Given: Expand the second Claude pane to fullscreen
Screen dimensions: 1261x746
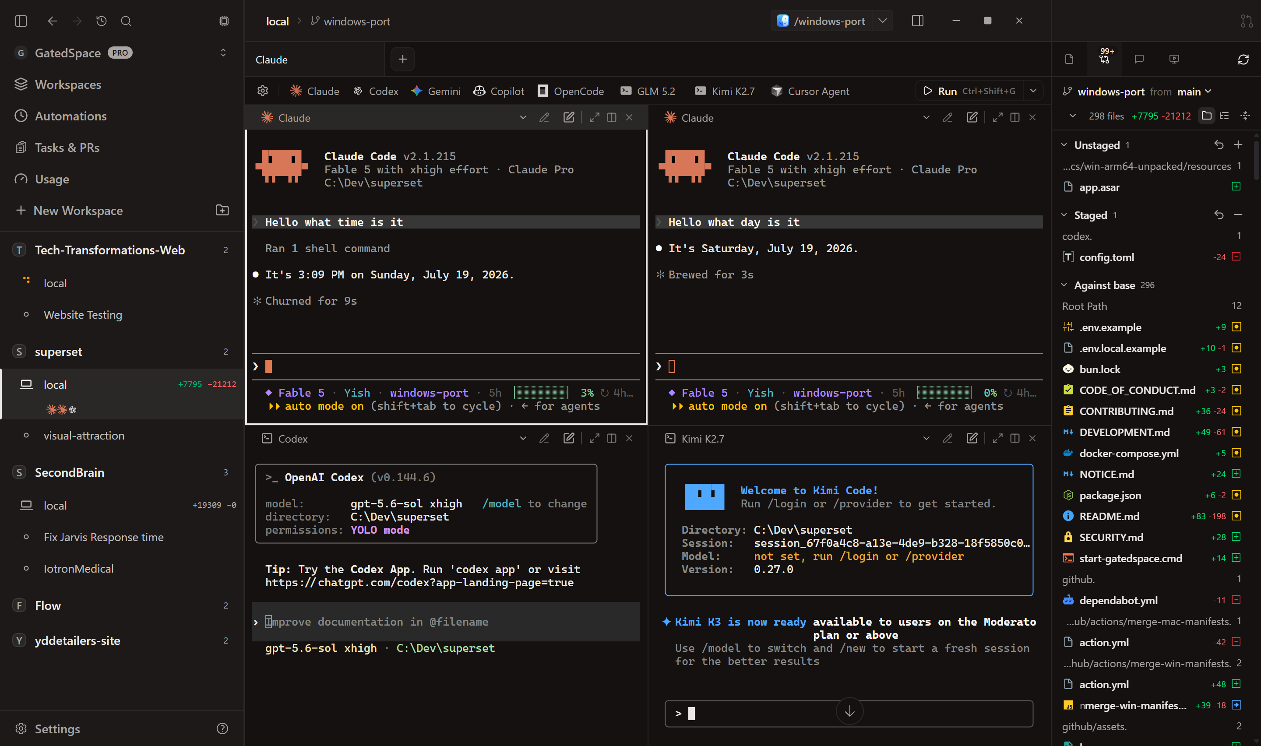Looking at the screenshot, I should tap(997, 118).
